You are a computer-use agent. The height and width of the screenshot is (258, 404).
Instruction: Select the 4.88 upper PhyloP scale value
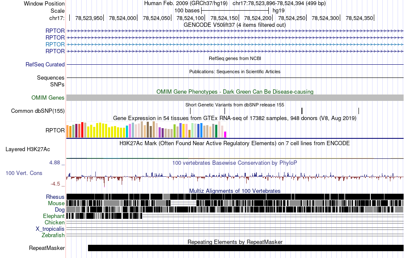[x=54, y=163]
